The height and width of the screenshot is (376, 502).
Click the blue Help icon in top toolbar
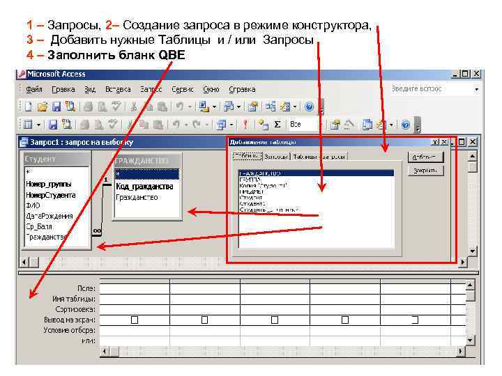click(x=309, y=107)
